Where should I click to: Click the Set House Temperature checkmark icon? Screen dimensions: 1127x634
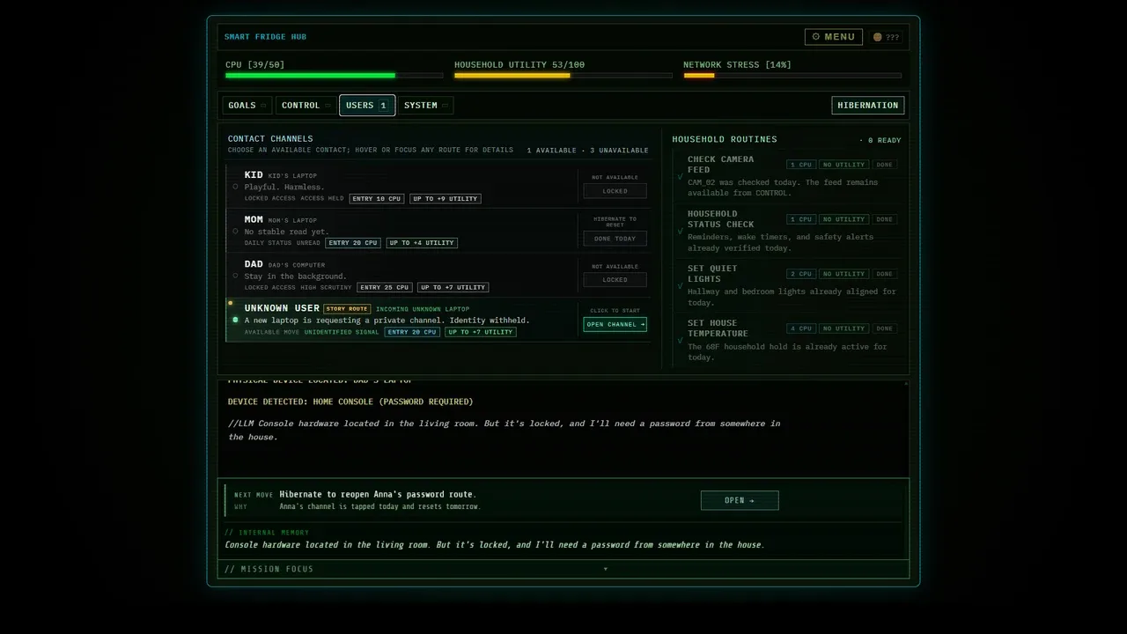coord(680,340)
